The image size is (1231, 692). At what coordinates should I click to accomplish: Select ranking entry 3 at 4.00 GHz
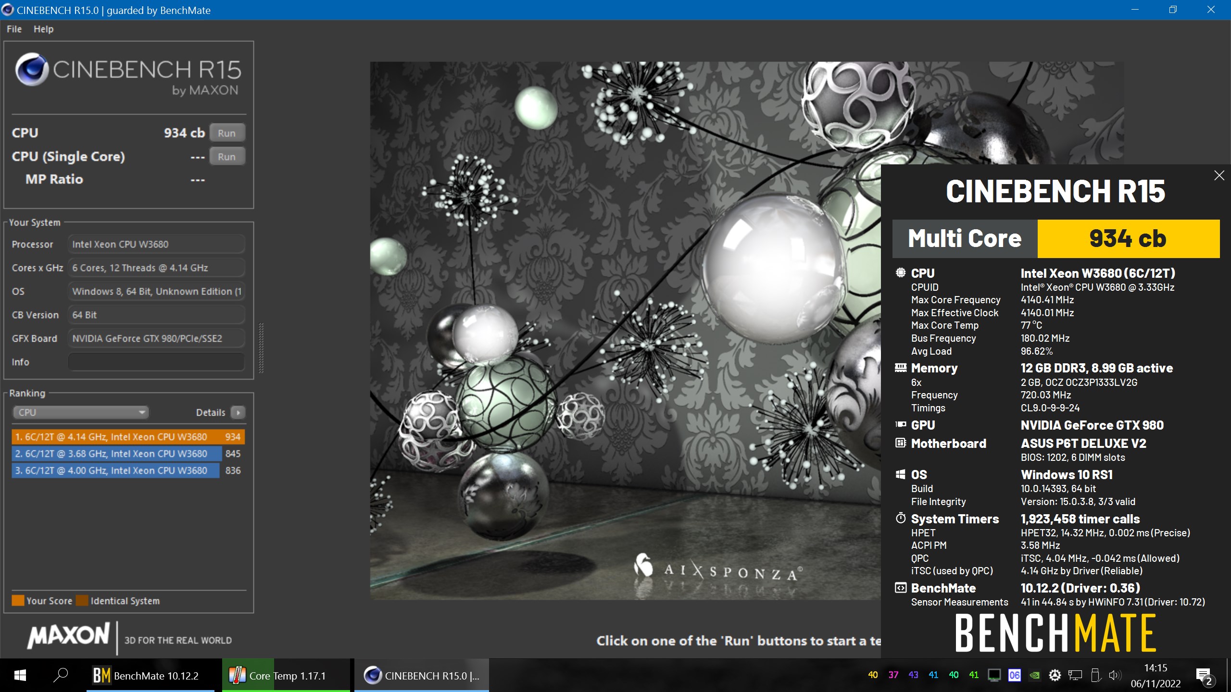click(x=128, y=470)
